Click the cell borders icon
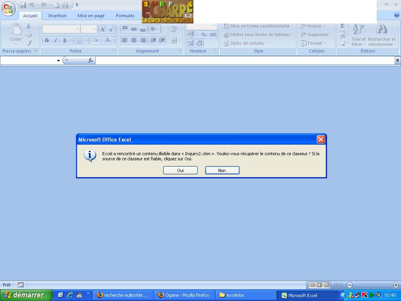The image size is (401, 301). (79, 40)
